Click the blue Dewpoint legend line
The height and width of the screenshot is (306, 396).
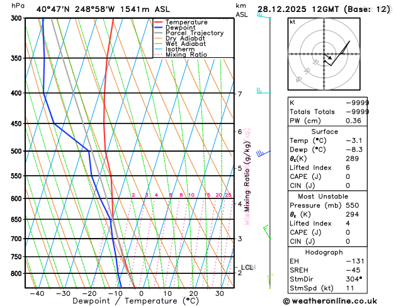[x=159, y=28]
